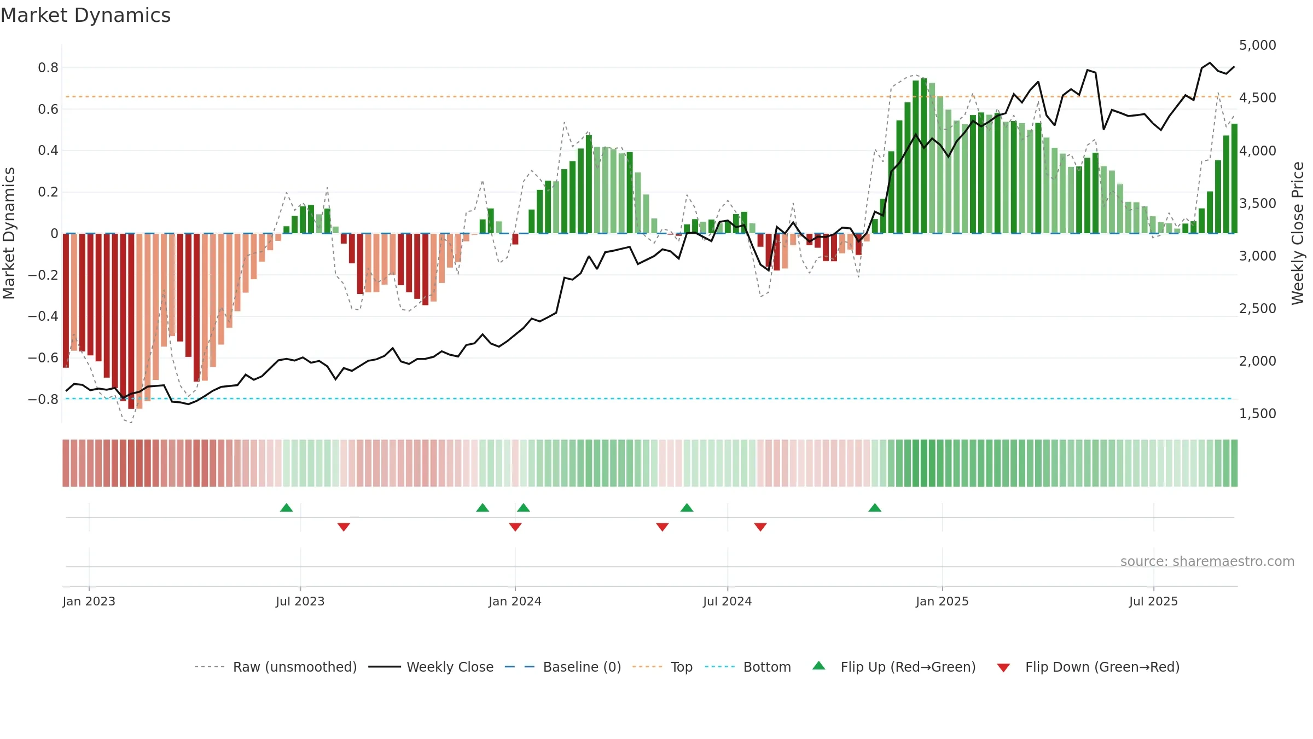Click the vertical Market Dynamics axis title

click(9, 233)
